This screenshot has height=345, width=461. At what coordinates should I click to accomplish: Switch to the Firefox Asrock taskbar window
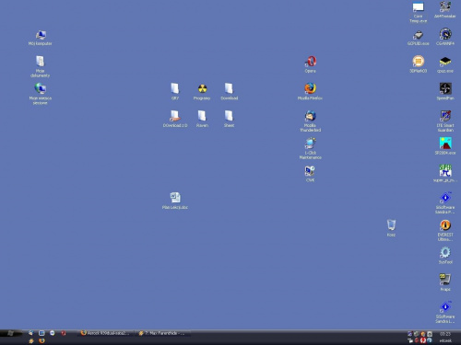click(x=106, y=333)
